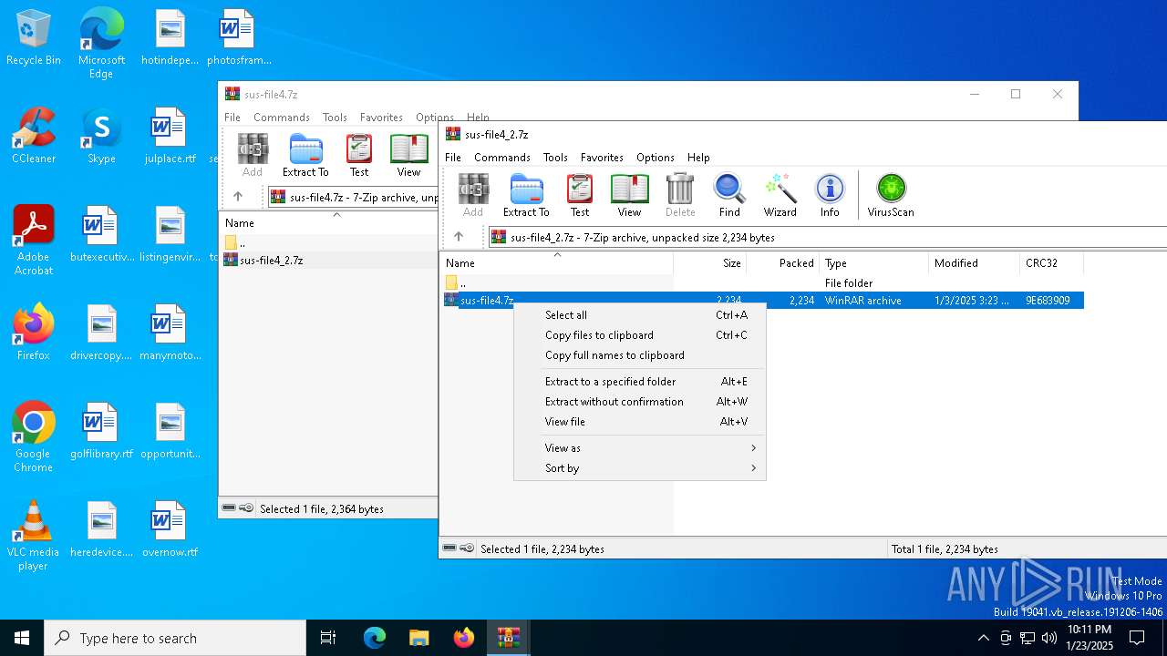Select golflibrary.rtf desktop file
The width and height of the screenshot is (1167, 656).
click(x=101, y=431)
